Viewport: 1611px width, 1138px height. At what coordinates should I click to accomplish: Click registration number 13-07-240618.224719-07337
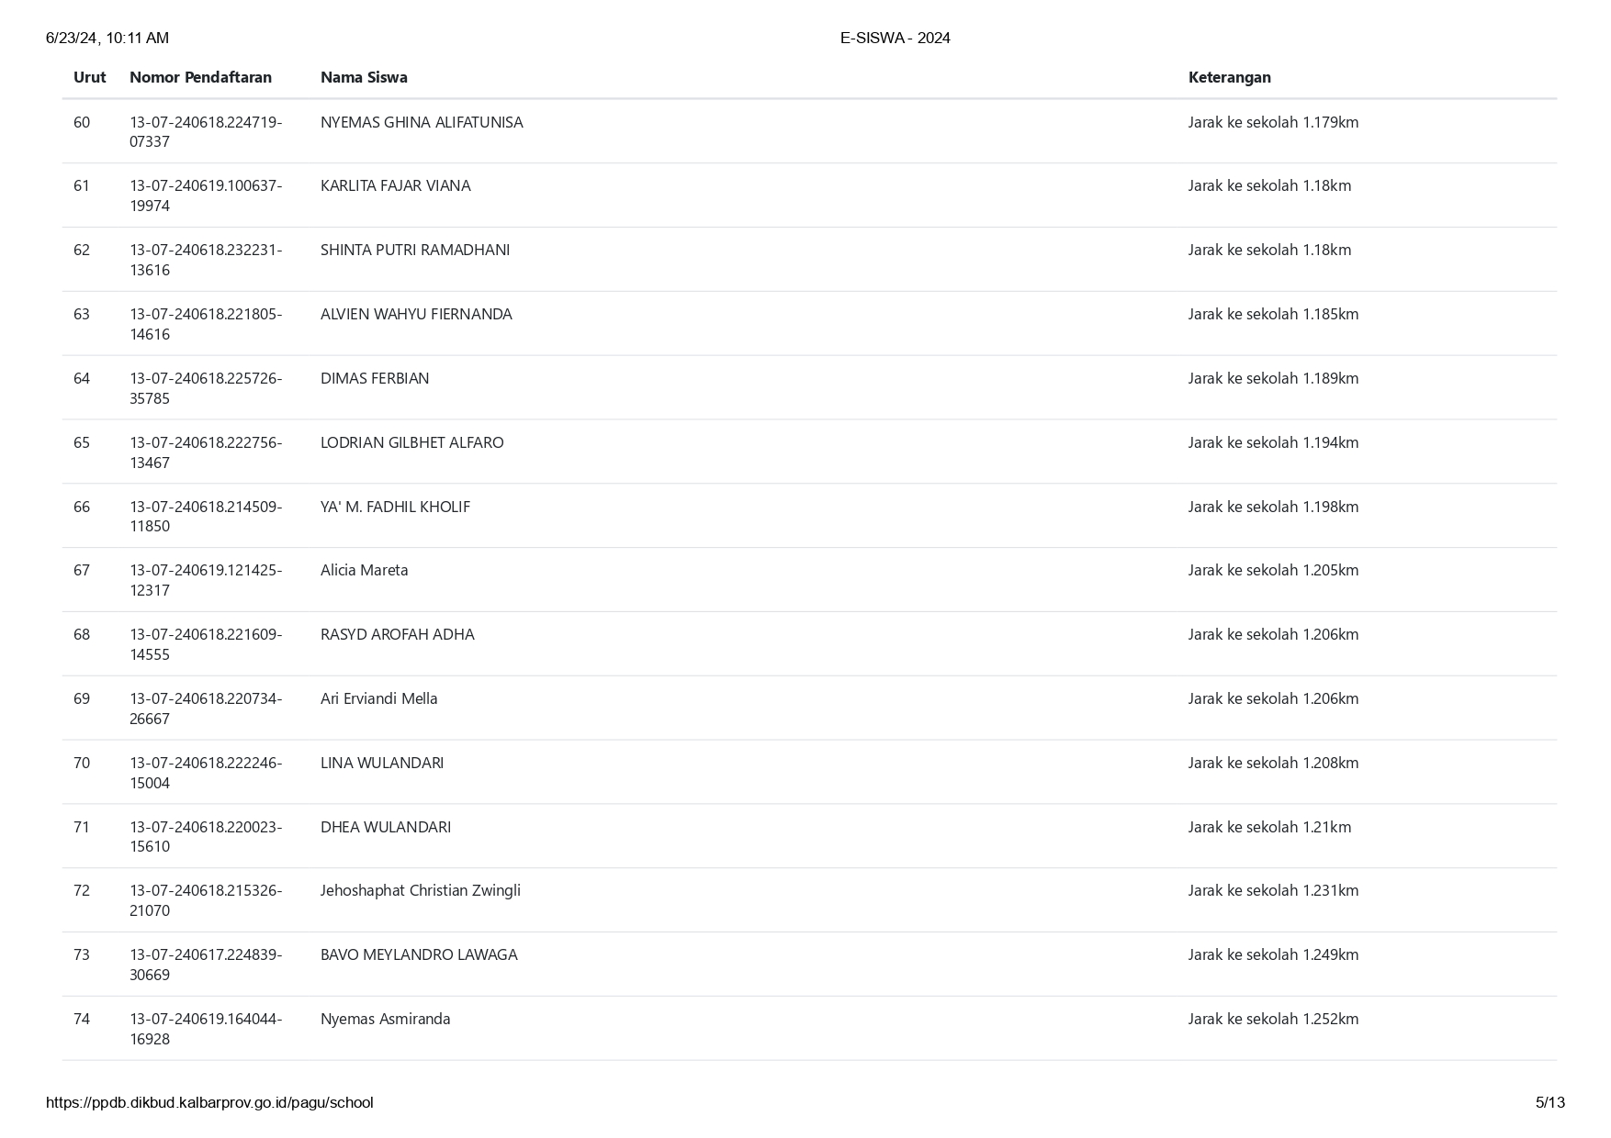pos(206,132)
